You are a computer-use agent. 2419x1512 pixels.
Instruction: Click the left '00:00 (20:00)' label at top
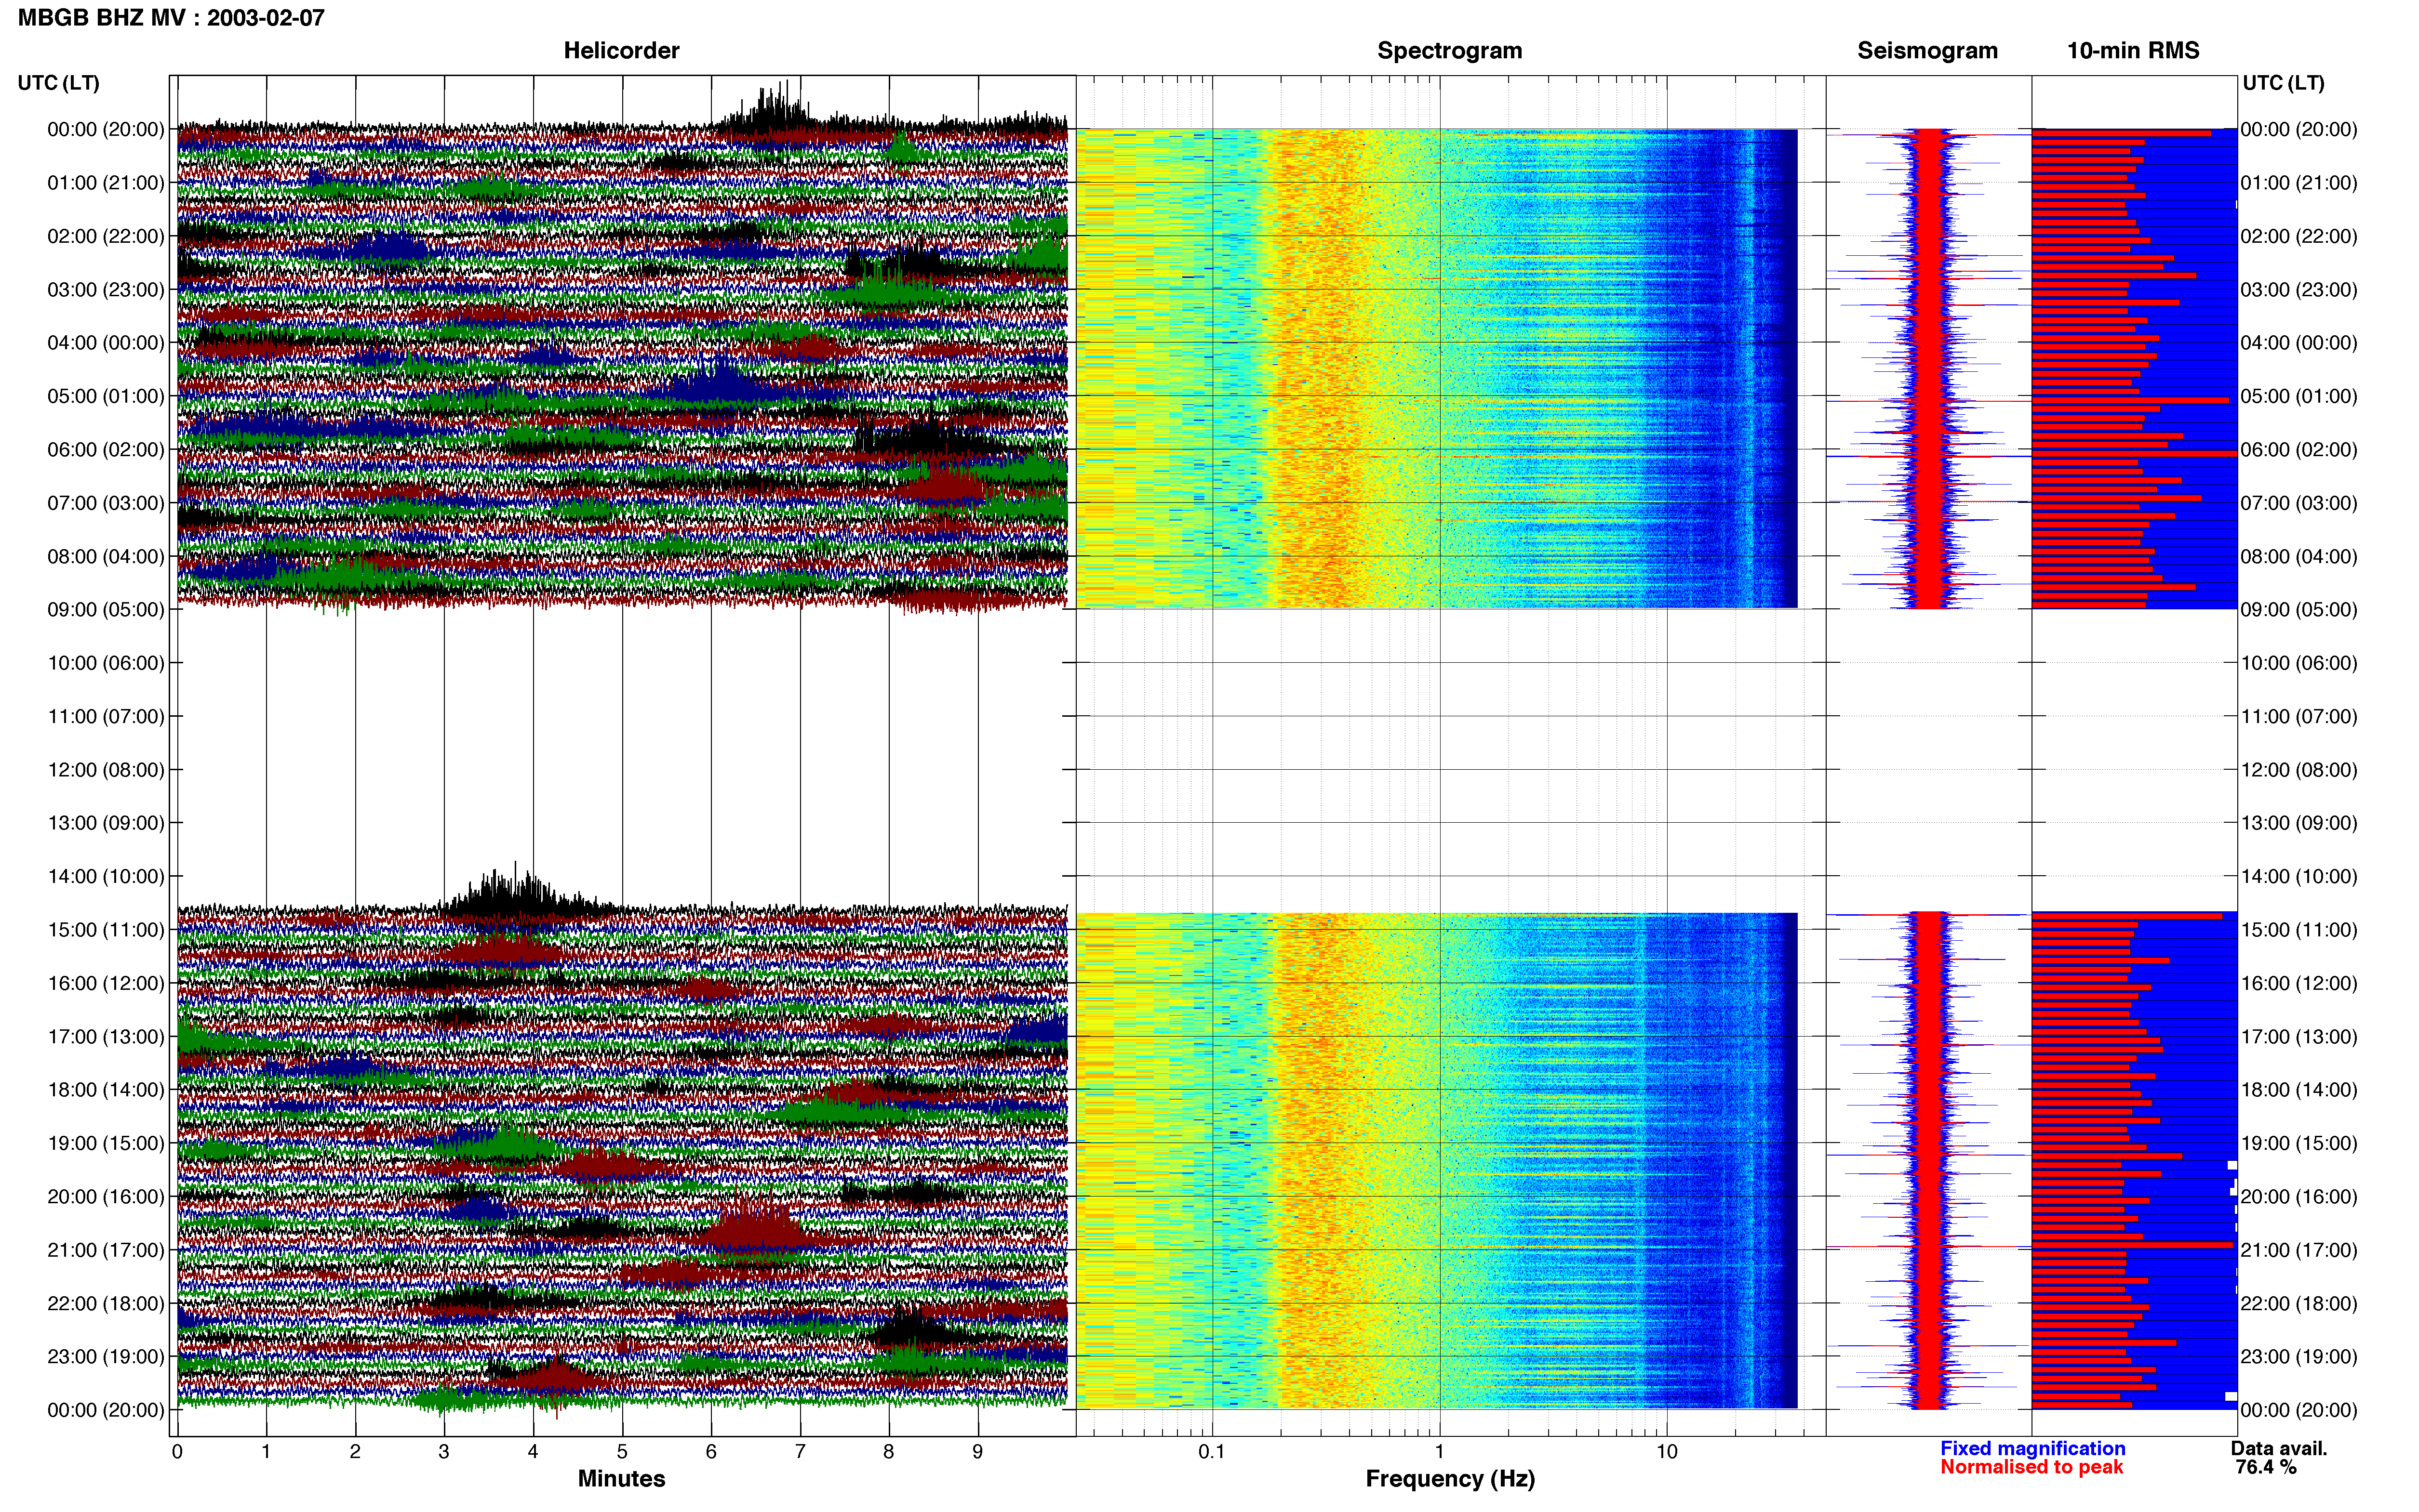tap(105, 129)
